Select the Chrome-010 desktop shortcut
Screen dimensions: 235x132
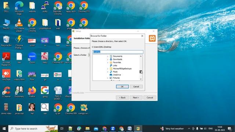pos(84,7)
